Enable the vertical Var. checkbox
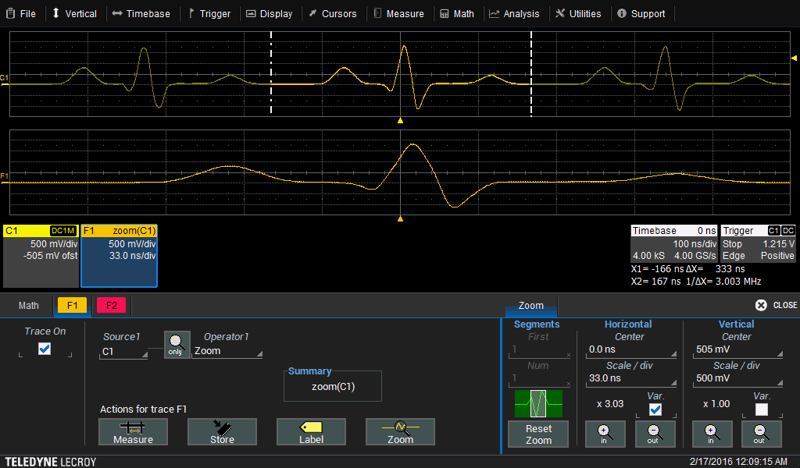 tap(761, 409)
